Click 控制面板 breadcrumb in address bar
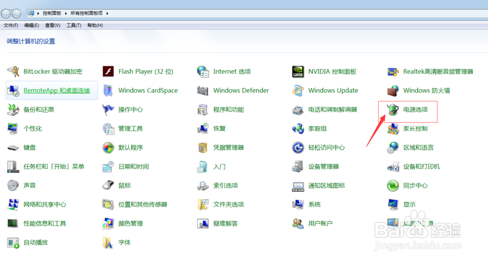This screenshot has width=488, height=262. click(52, 13)
